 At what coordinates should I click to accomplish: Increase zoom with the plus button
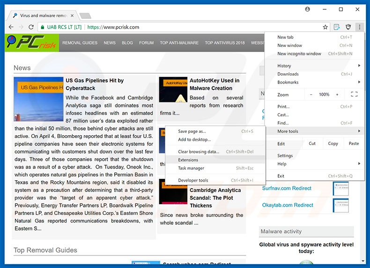point(337,94)
